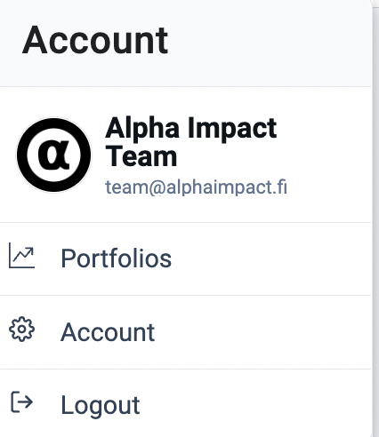
Task: Click the Portfolios line chart icon
Action: point(21,255)
